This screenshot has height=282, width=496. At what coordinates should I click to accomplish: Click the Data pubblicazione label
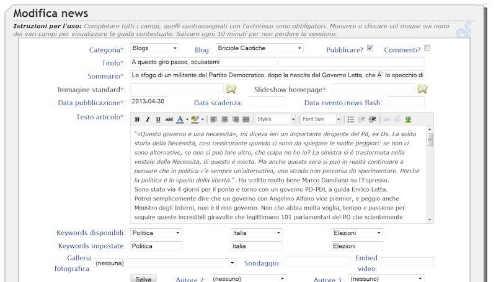pos(91,103)
